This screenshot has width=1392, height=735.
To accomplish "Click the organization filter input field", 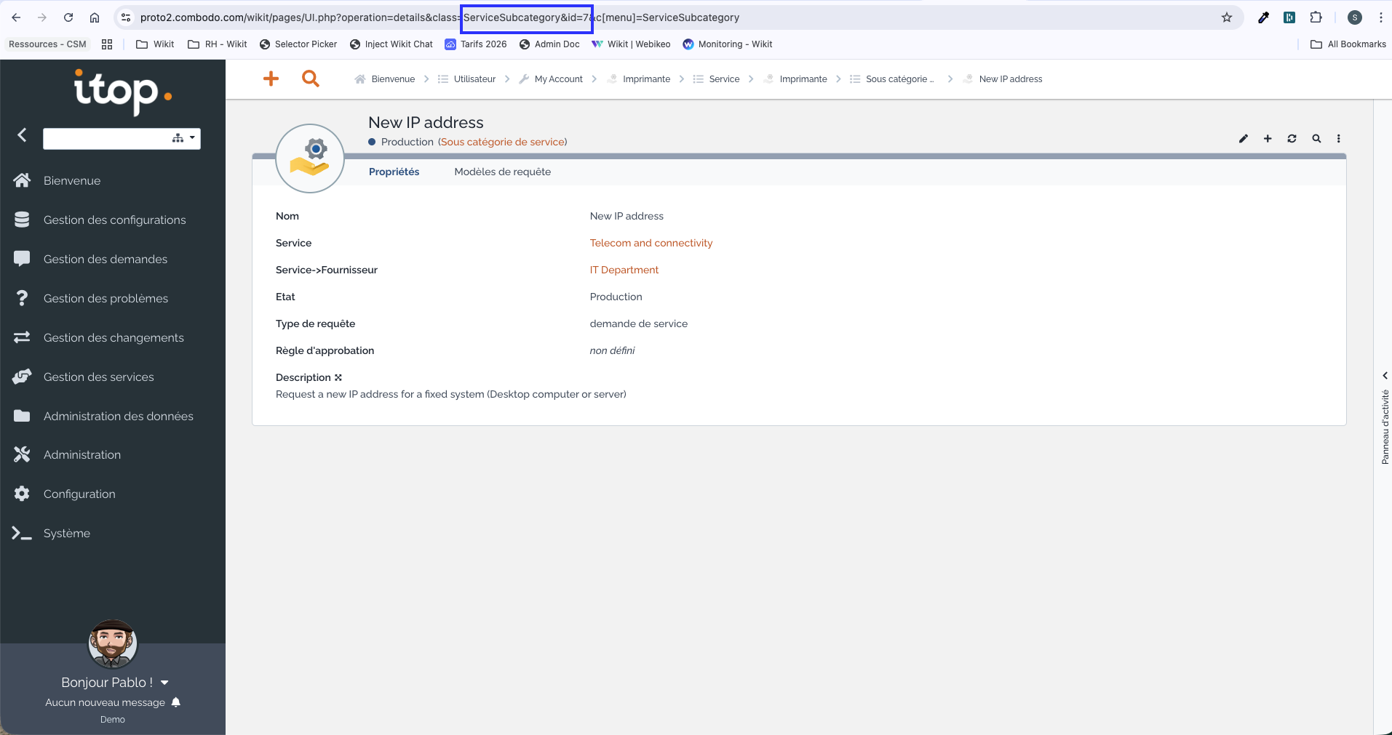I will coord(106,138).
